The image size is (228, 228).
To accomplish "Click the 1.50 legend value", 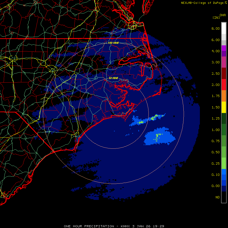I will (216, 107).
